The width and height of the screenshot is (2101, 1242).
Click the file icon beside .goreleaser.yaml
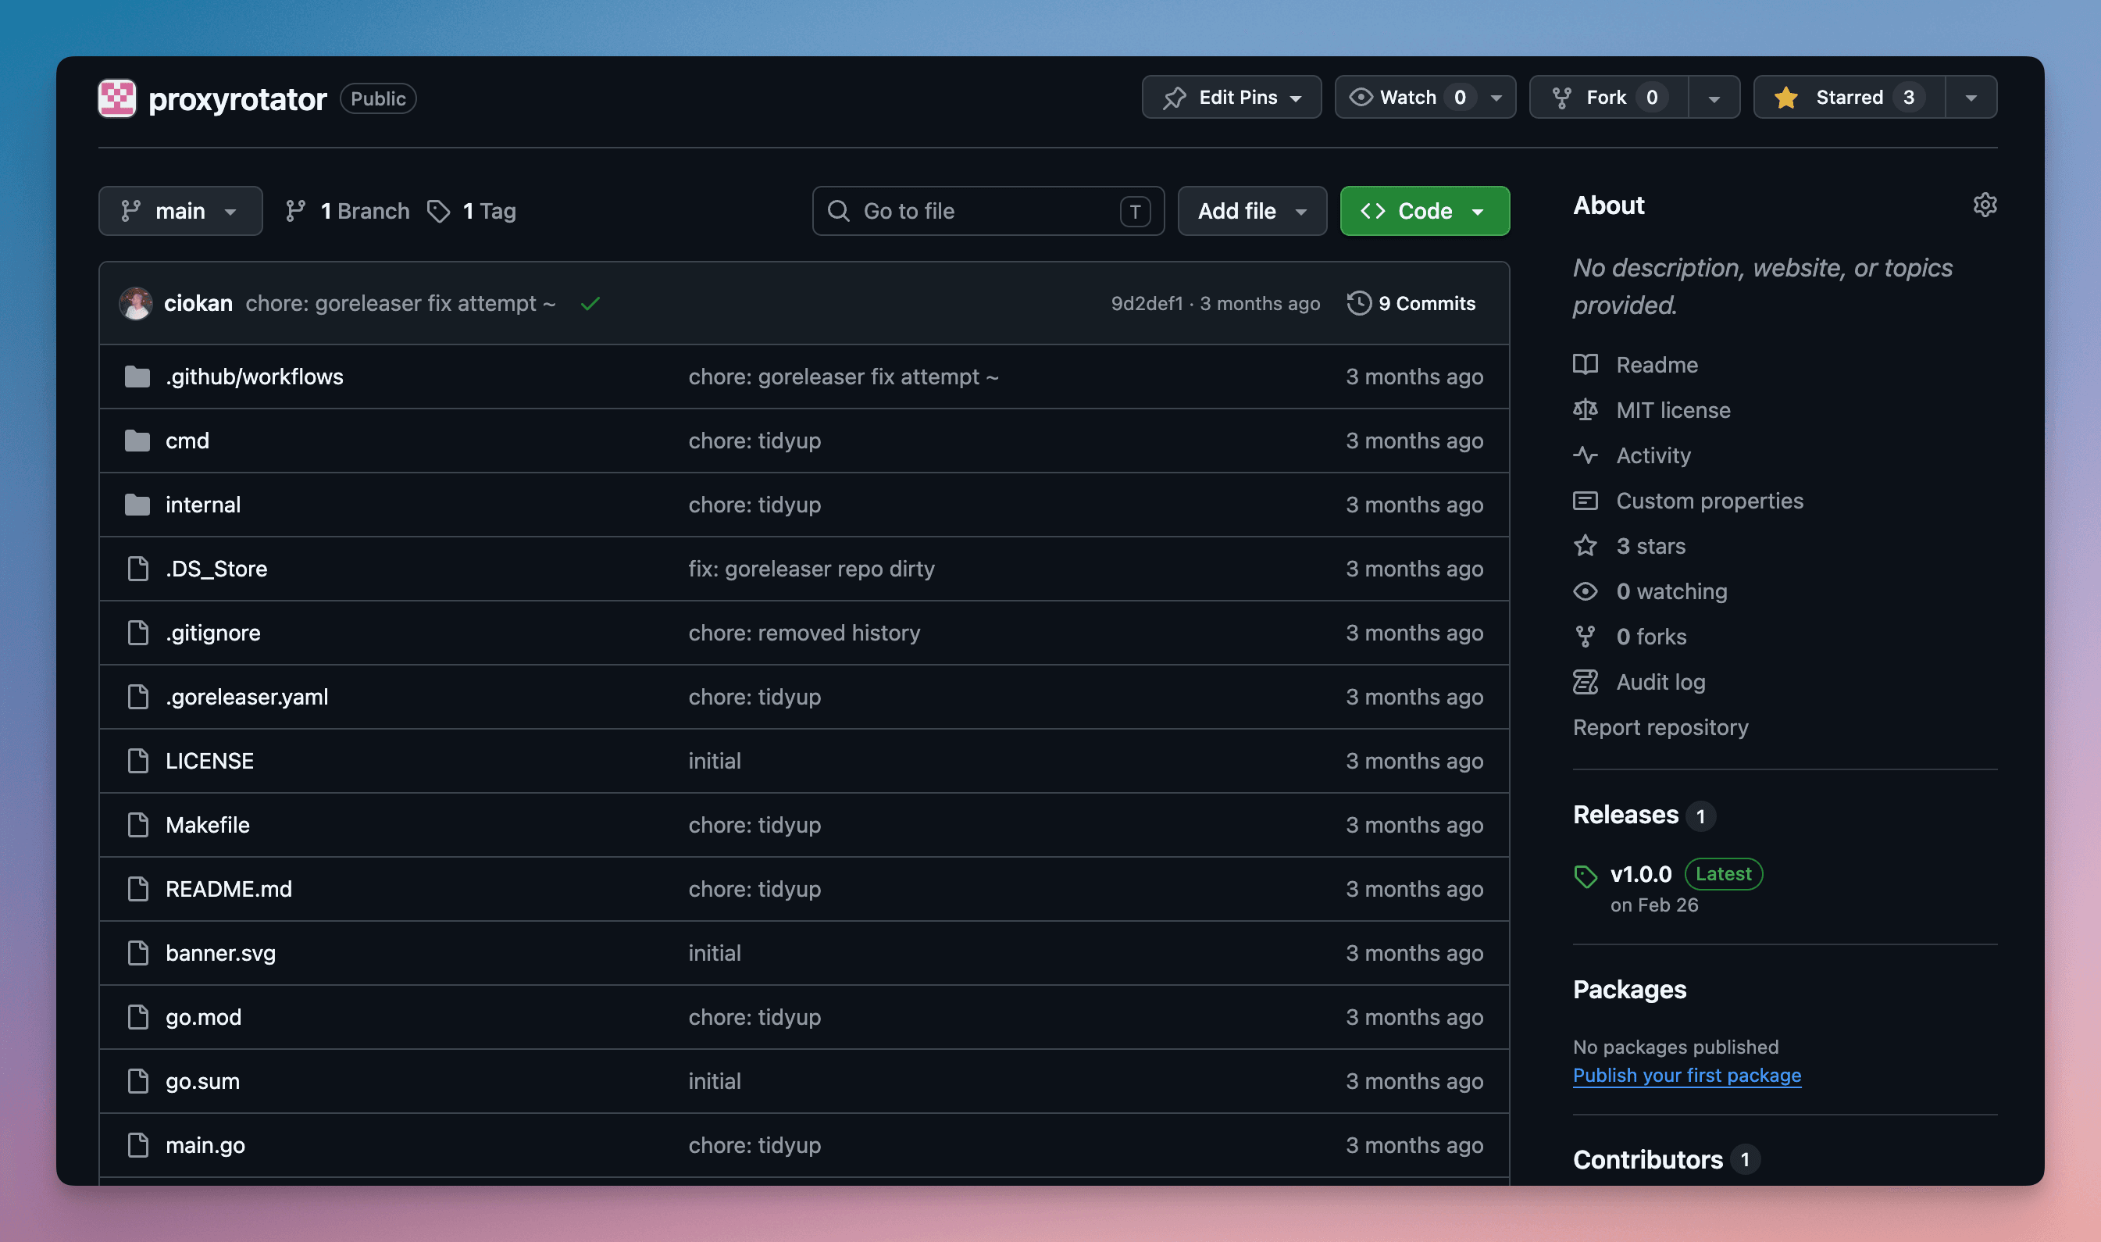pos(138,697)
